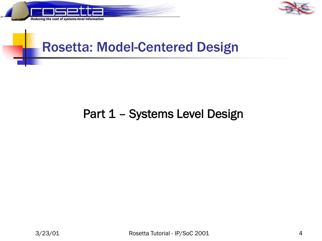This screenshot has width=322, height=241.
Task: Click slide number 4 in footer
Action: pos(301,233)
